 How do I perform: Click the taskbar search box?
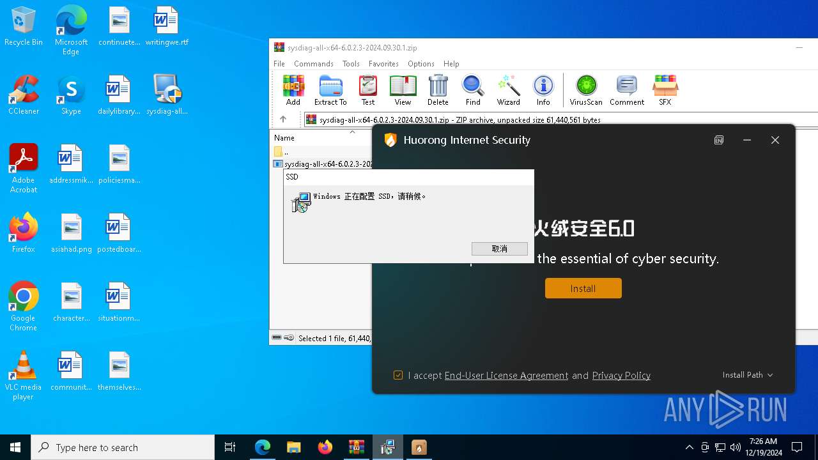[x=123, y=447]
